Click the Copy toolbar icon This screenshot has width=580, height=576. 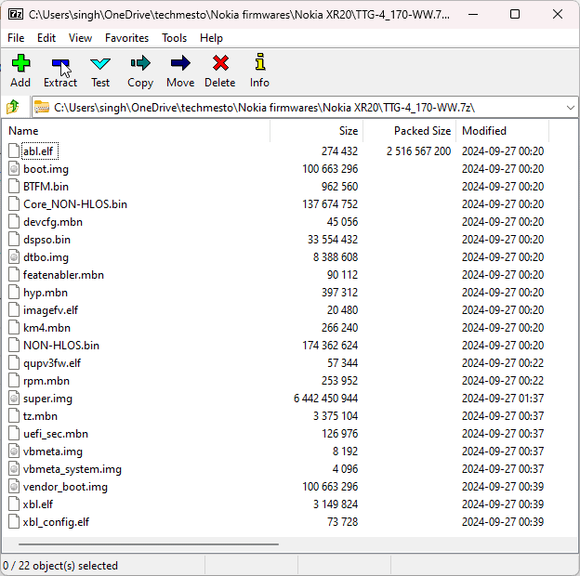pos(140,71)
